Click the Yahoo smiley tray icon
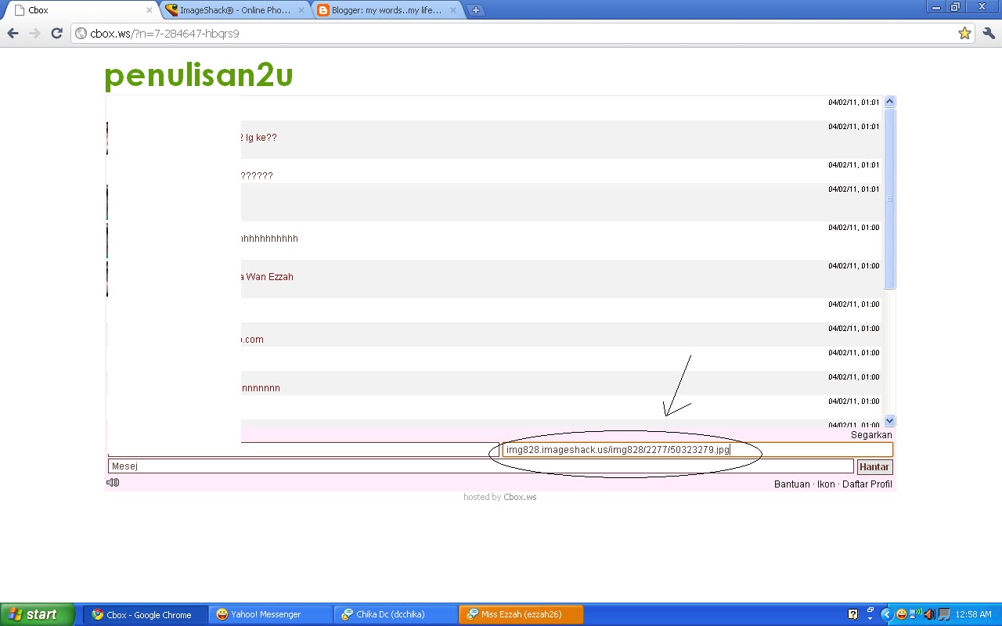This screenshot has height=626, width=1002. click(x=902, y=614)
